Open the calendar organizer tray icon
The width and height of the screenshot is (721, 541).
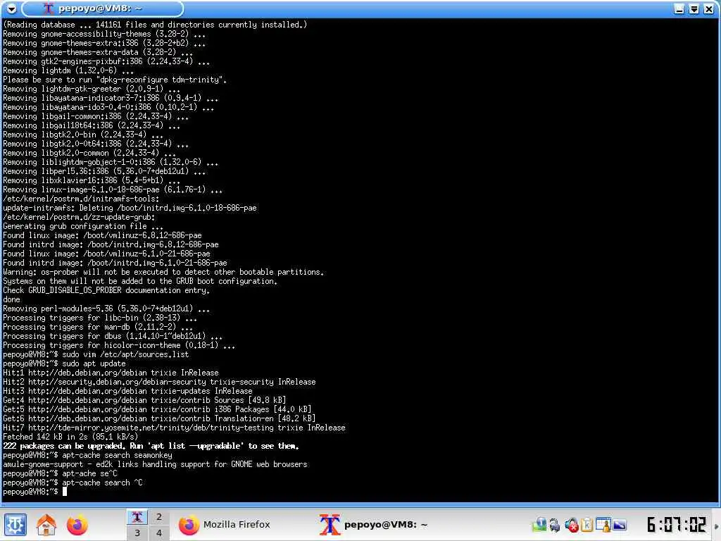coord(603,525)
